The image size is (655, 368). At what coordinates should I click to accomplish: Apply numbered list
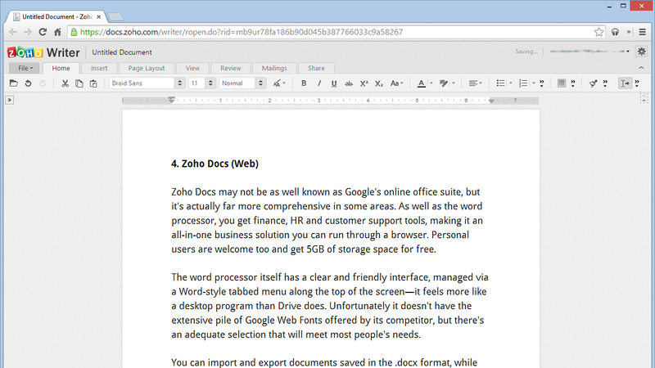(523, 83)
